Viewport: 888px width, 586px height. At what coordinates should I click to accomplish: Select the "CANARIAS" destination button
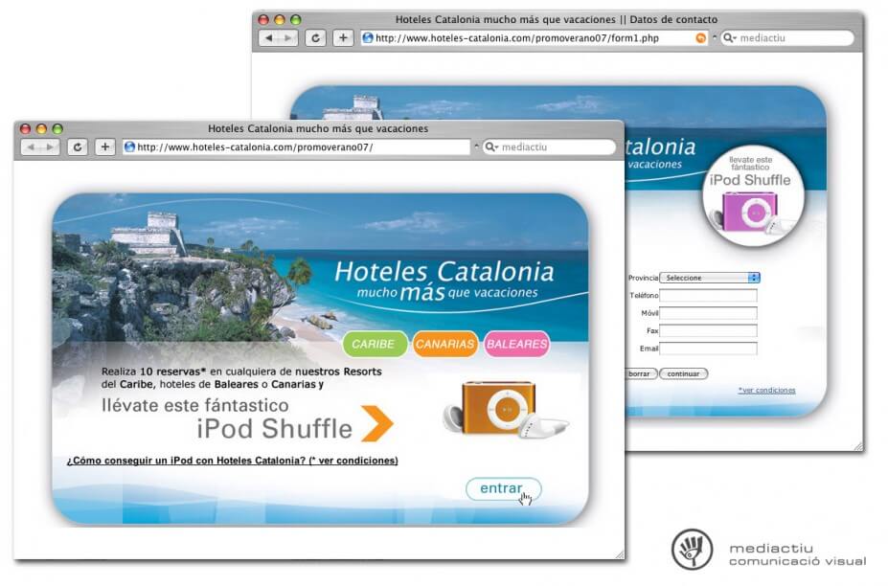pos(445,344)
